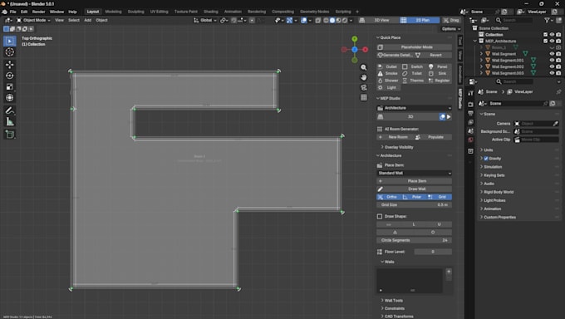Screen dimensions: 565x319
Task: Switch to the Geometry Nodes workspace tab
Action: coord(314,12)
